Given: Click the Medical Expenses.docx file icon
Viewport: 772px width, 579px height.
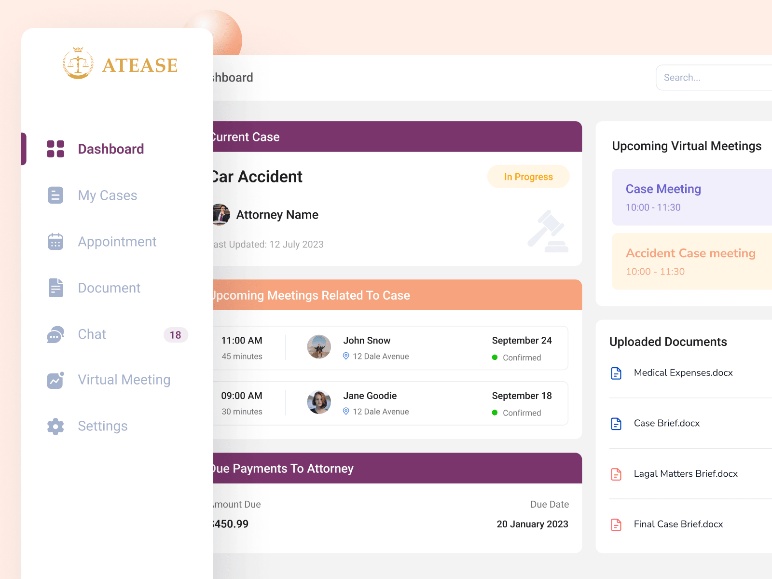Looking at the screenshot, I should pos(616,373).
